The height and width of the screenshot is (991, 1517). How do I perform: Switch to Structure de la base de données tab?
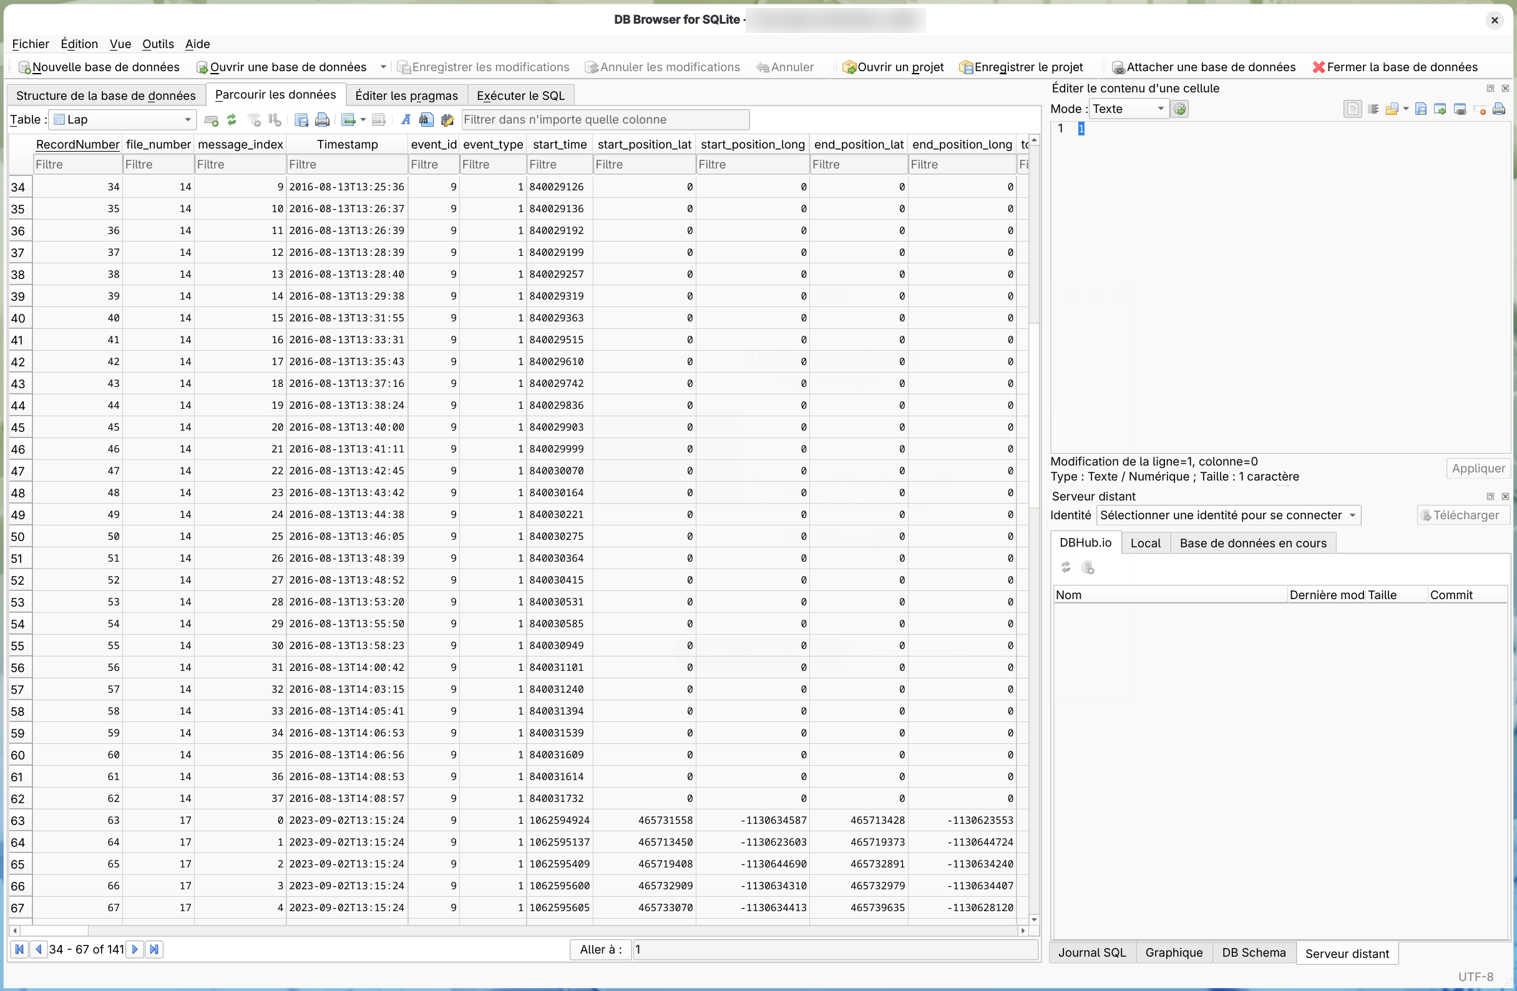[x=106, y=95]
